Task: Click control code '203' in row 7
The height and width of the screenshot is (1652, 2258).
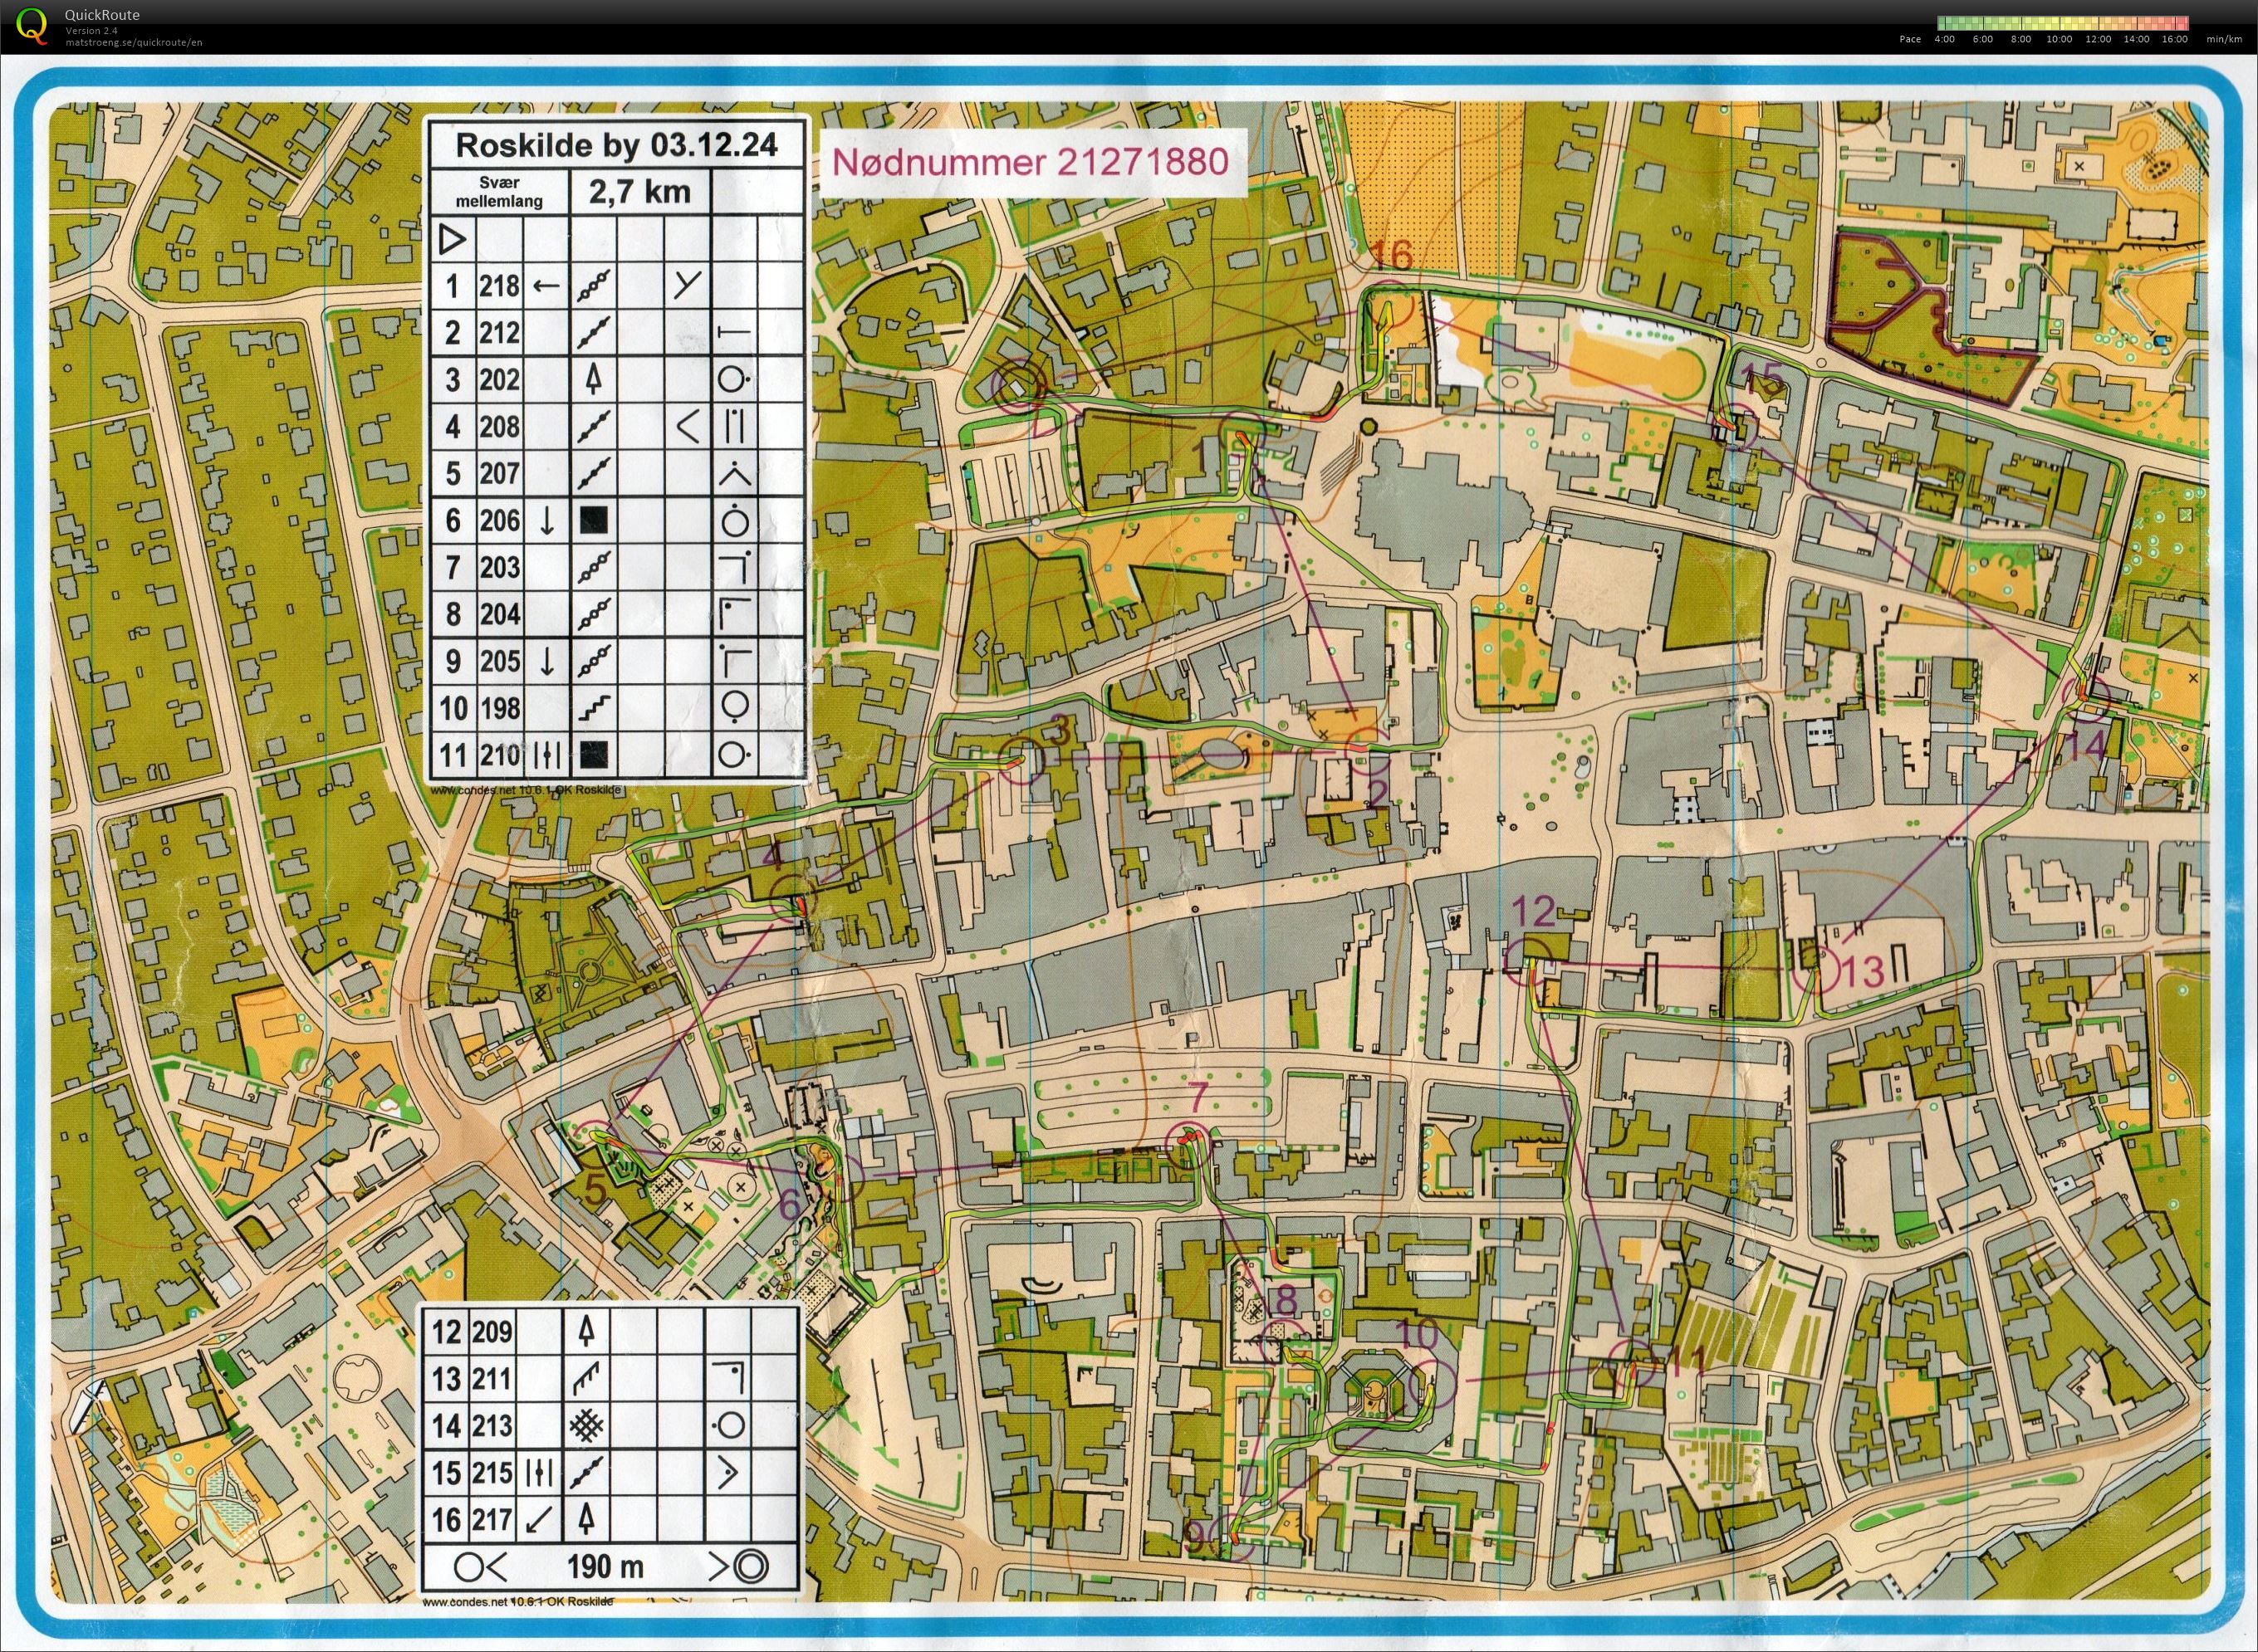Action: tap(499, 567)
